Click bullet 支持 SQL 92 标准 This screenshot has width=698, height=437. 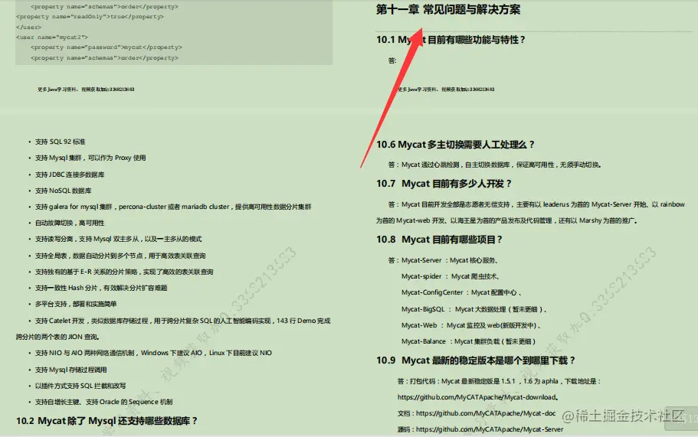pos(60,142)
